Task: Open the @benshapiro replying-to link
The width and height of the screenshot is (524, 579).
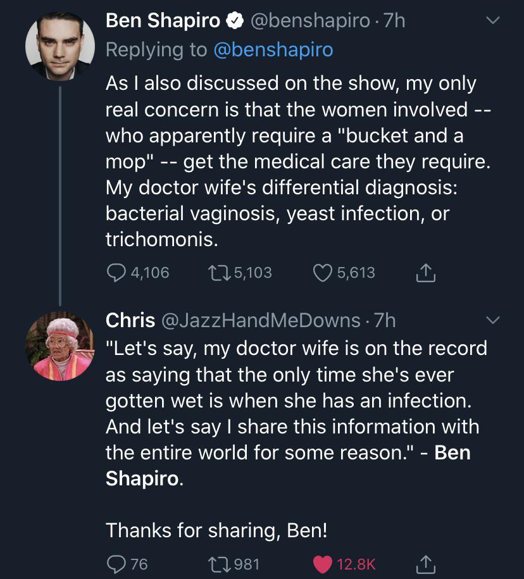Action: (x=273, y=50)
